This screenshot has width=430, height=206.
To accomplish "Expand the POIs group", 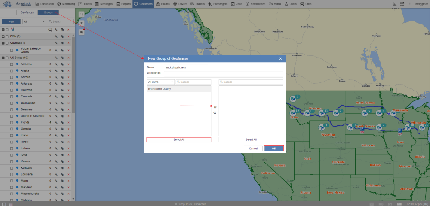I will 3,36.
